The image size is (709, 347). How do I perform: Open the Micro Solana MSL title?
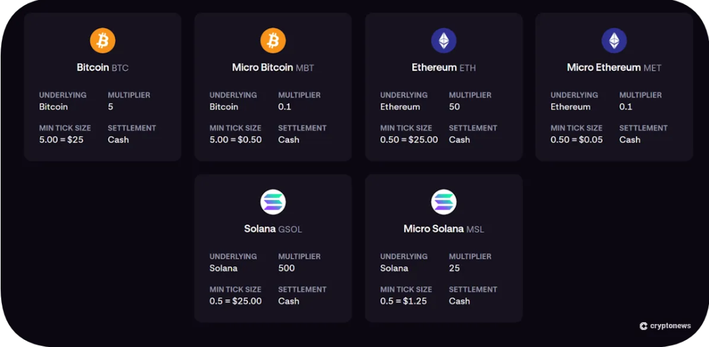pos(444,229)
